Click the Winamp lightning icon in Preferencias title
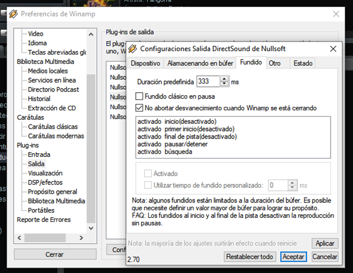353x273 pixels. (x=14, y=14)
